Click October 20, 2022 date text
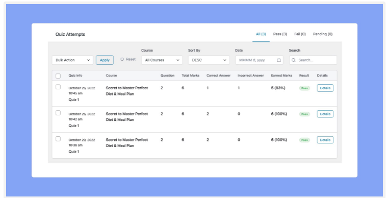 click(x=82, y=140)
